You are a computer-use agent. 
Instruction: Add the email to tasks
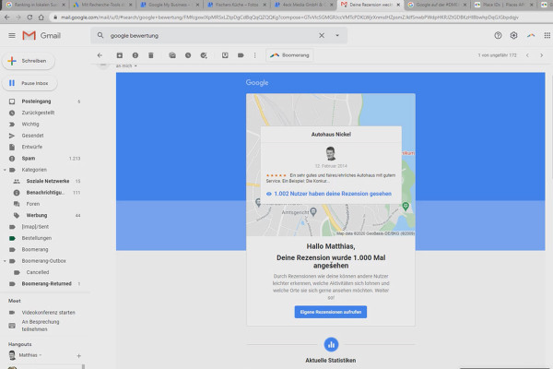click(204, 55)
